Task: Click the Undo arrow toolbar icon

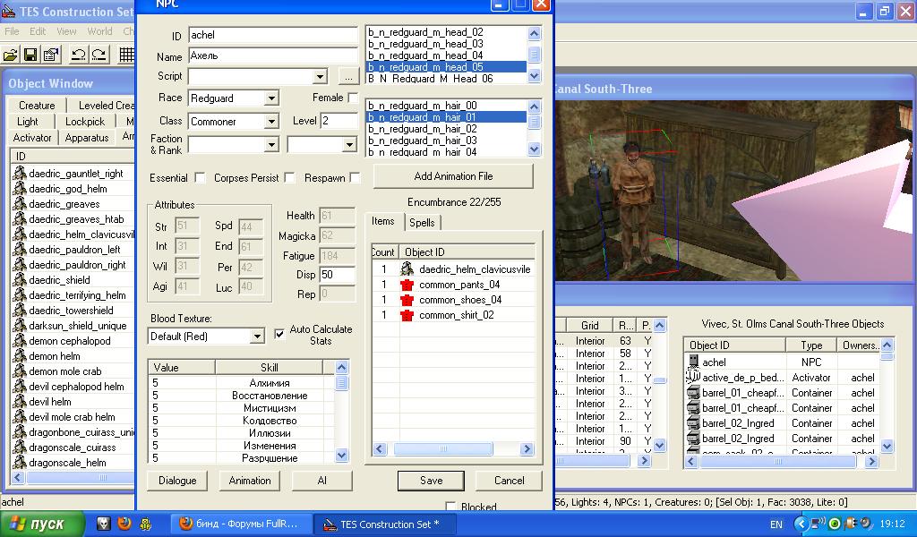Action: (x=78, y=55)
